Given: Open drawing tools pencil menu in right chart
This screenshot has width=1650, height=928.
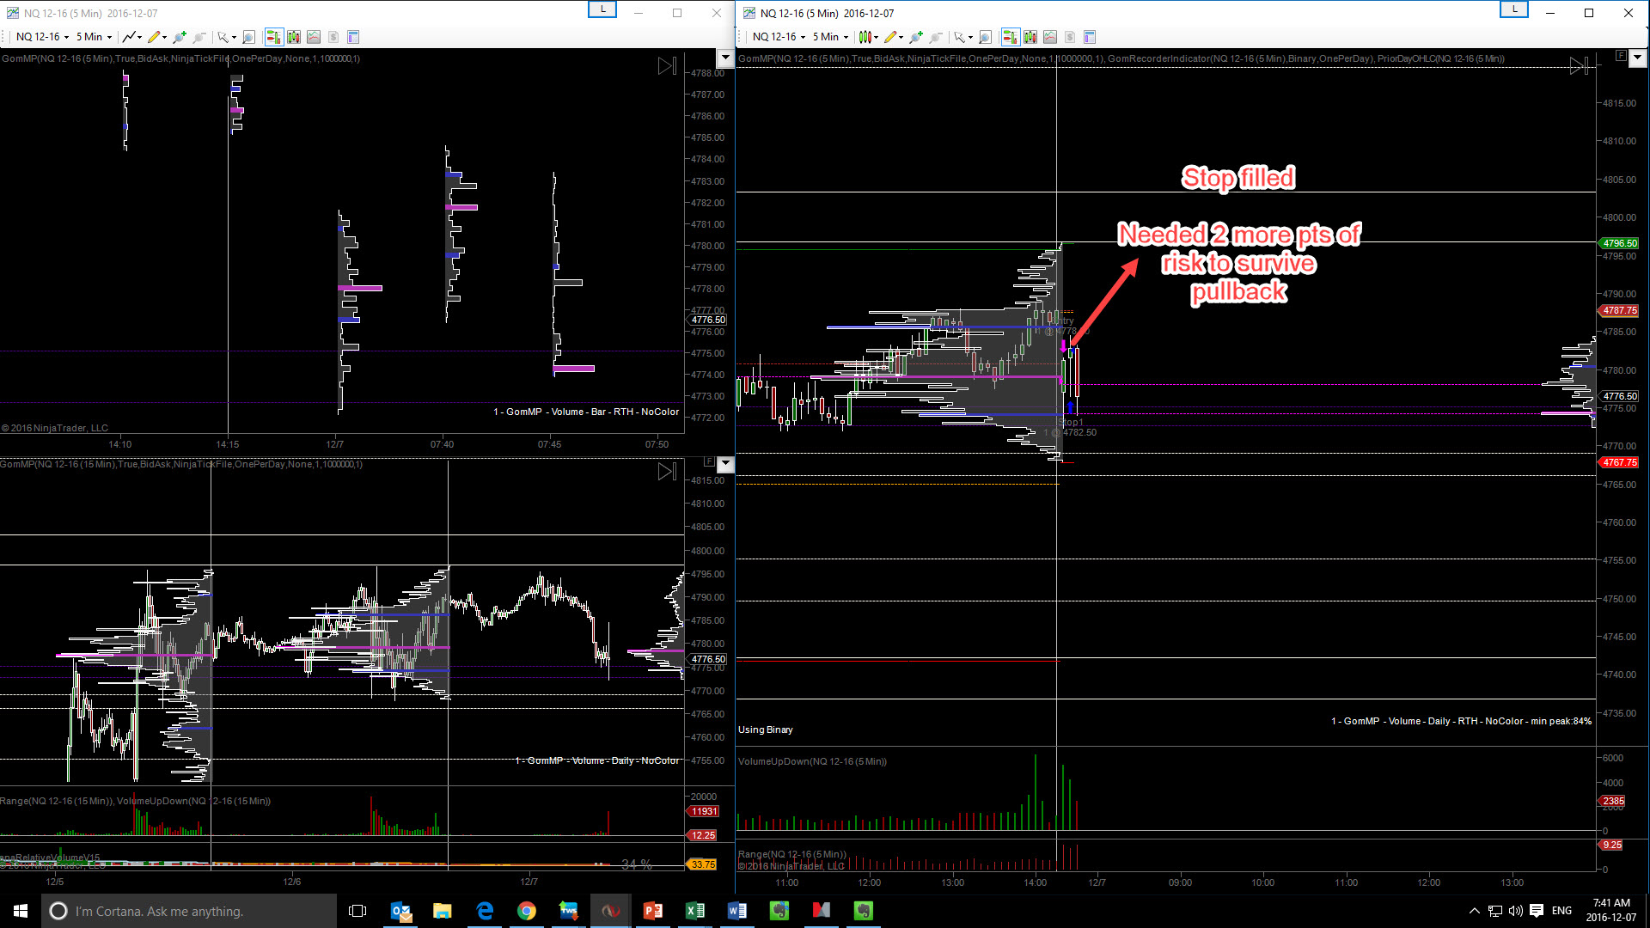Looking at the screenshot, I should point(893,37).
